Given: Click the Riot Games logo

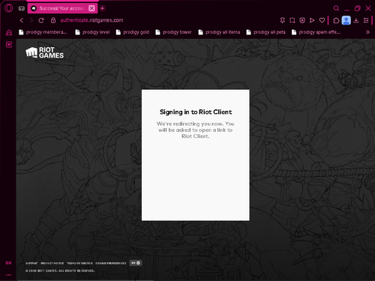Looking at the screenshot, I should (x=44, y=52).
